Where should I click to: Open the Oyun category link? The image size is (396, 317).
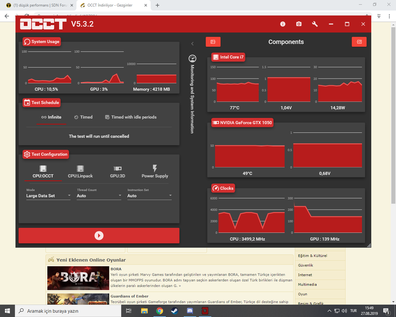(x=302, y=294)
